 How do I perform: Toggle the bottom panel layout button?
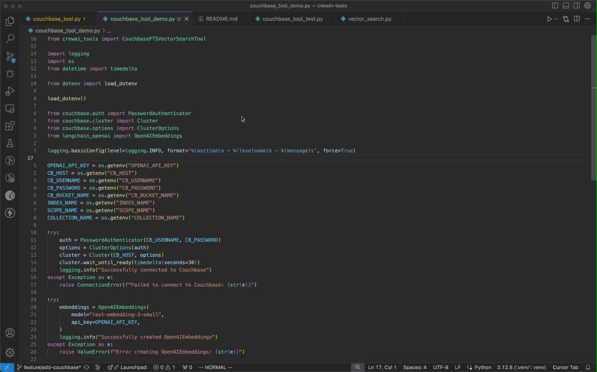pyautogui.click(x=565, y=6)
